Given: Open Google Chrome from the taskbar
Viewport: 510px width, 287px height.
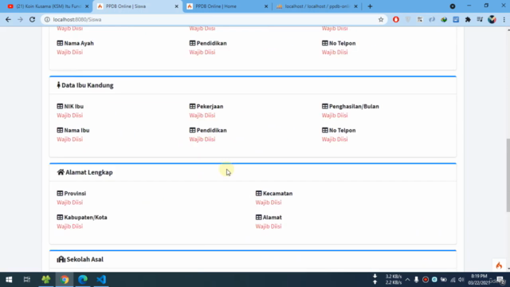Looking at the screenshot, I should (x=65, y=280).
